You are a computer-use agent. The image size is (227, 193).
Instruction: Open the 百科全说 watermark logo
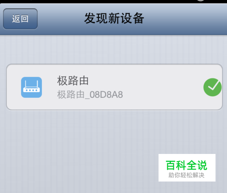pos(187,168)
